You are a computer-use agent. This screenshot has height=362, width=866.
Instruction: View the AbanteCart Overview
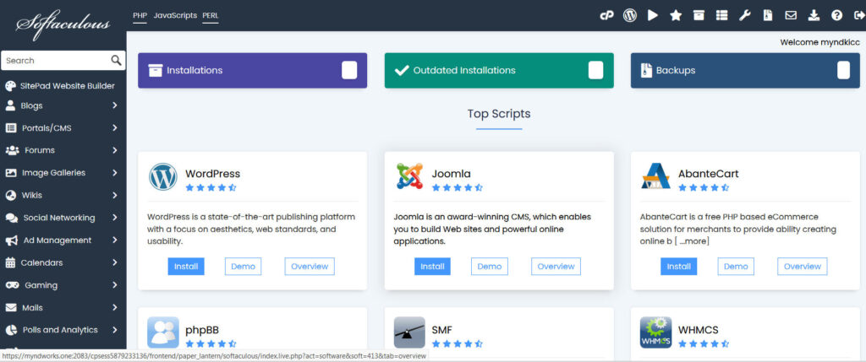click(803, 266)
